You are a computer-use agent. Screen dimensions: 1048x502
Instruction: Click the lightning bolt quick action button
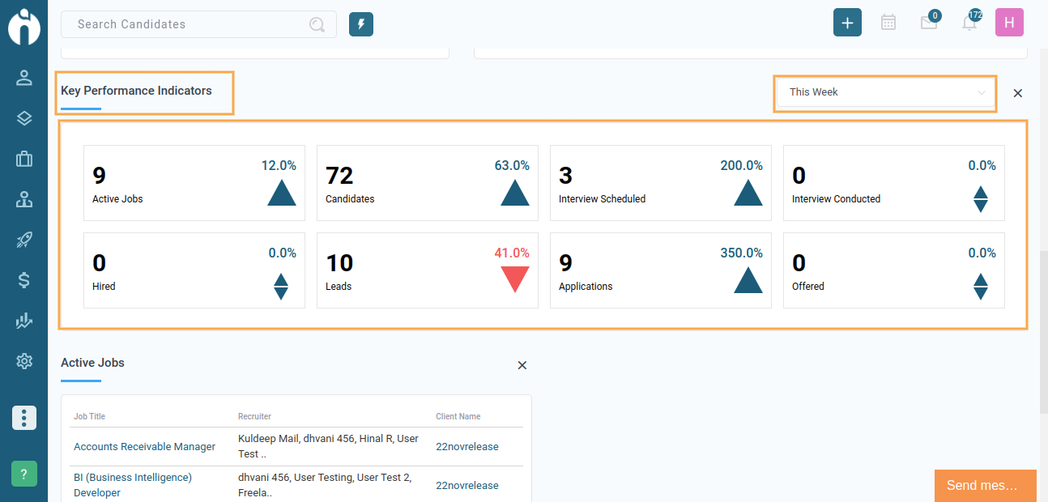(361, 24)
